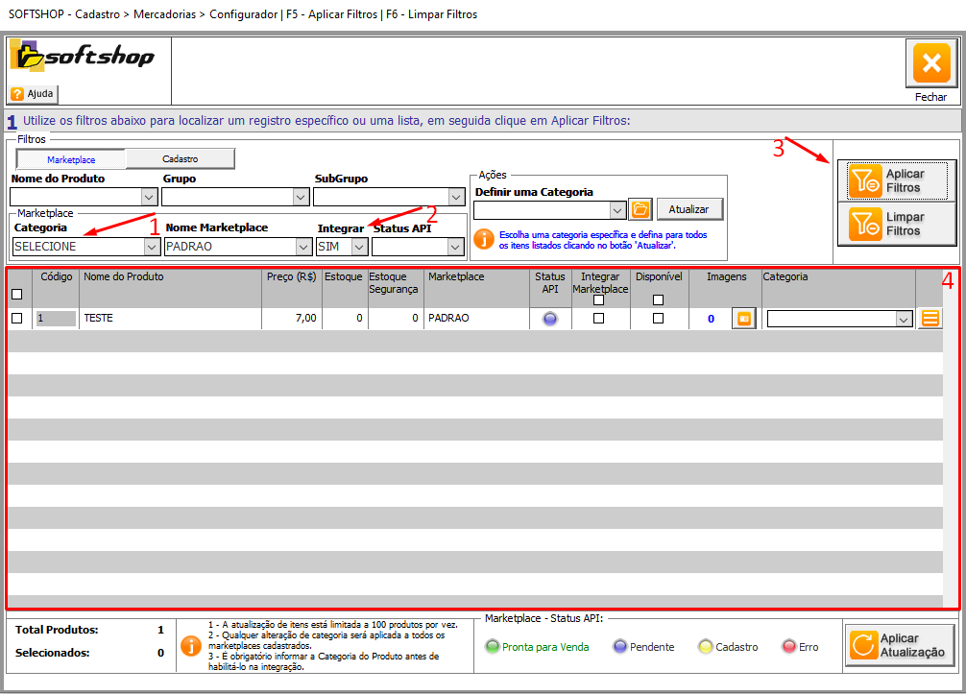Click the info icon in the bottom notes

tap(192, 644)
